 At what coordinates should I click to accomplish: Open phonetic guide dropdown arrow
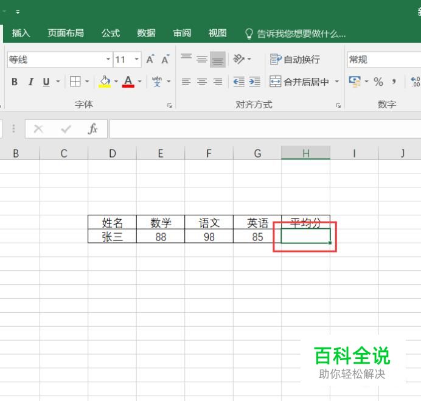point(169,81)
